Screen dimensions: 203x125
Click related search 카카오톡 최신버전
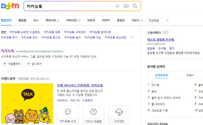tap(116, 38)
